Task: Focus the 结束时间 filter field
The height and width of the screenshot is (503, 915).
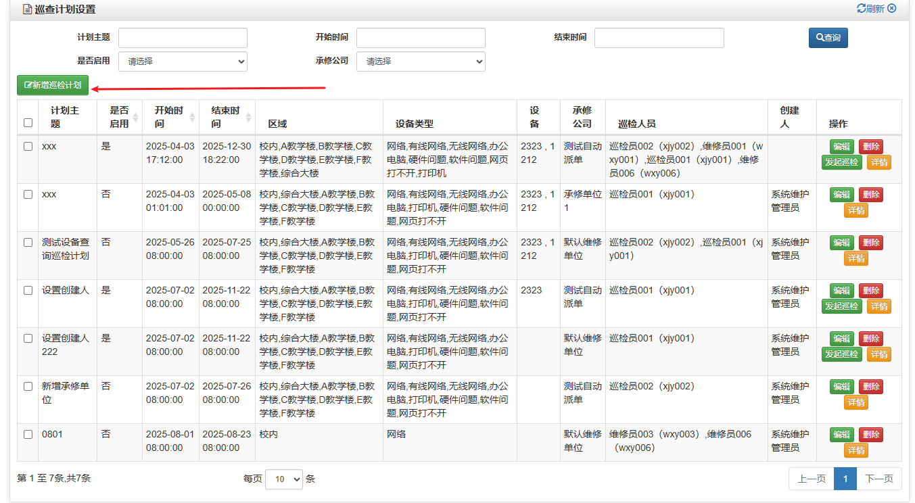Action: pyautogui.click(x=659, y=38)
